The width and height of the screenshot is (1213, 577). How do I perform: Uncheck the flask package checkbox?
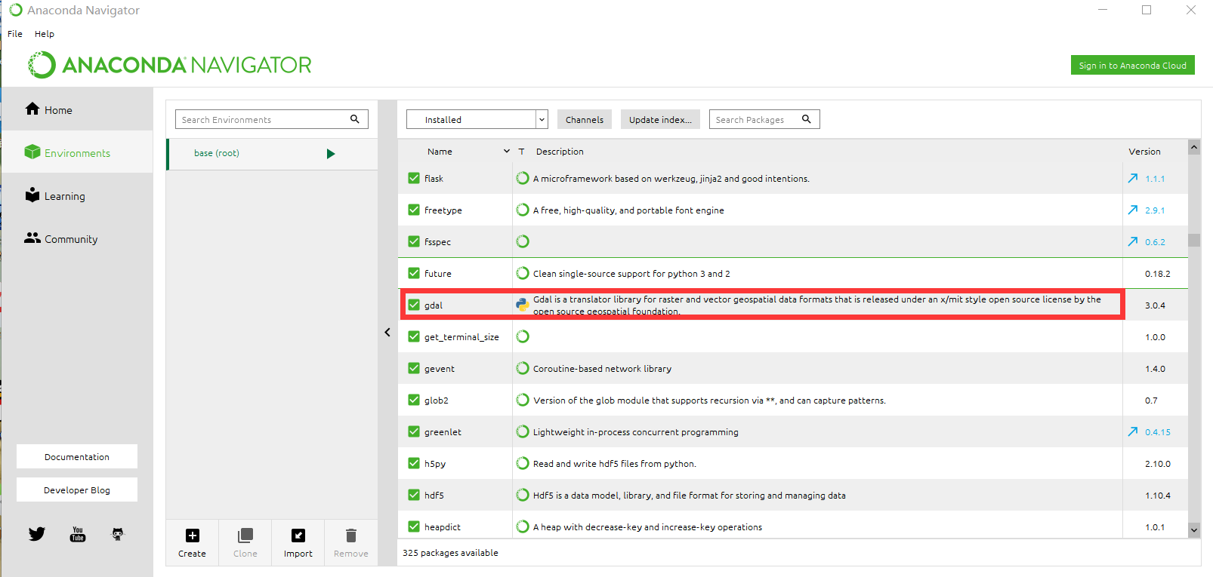coord(414,178)
